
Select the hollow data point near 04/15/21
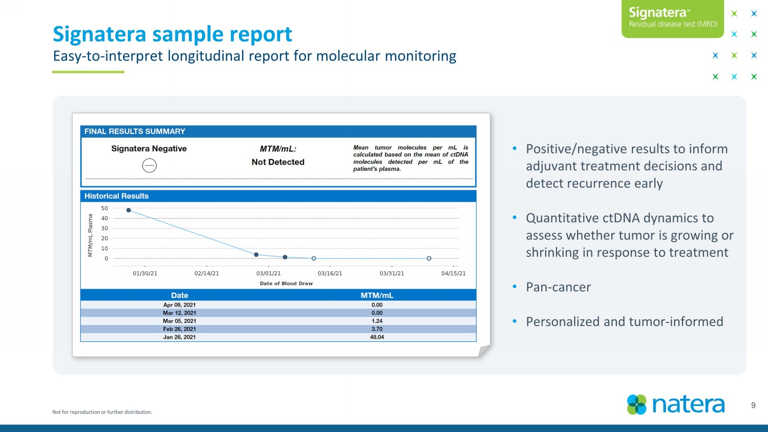coord(429,258)
